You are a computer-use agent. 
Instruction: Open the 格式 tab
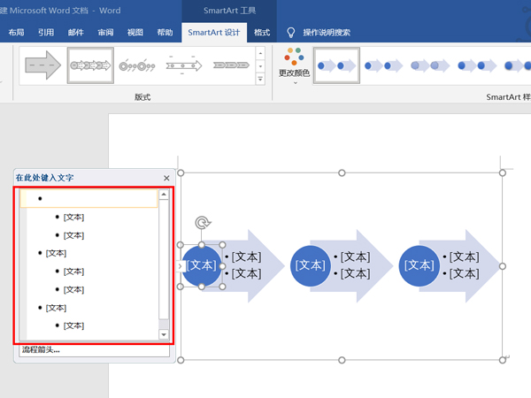[x=262, y=33]
